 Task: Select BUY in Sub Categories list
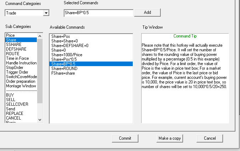click(10, 95)
